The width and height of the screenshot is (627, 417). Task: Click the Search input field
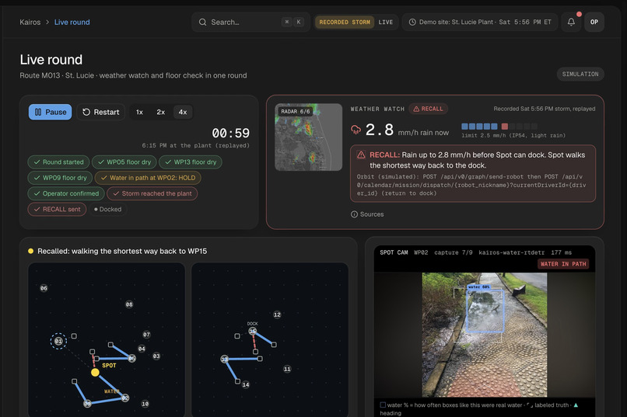tap(250, 22)
